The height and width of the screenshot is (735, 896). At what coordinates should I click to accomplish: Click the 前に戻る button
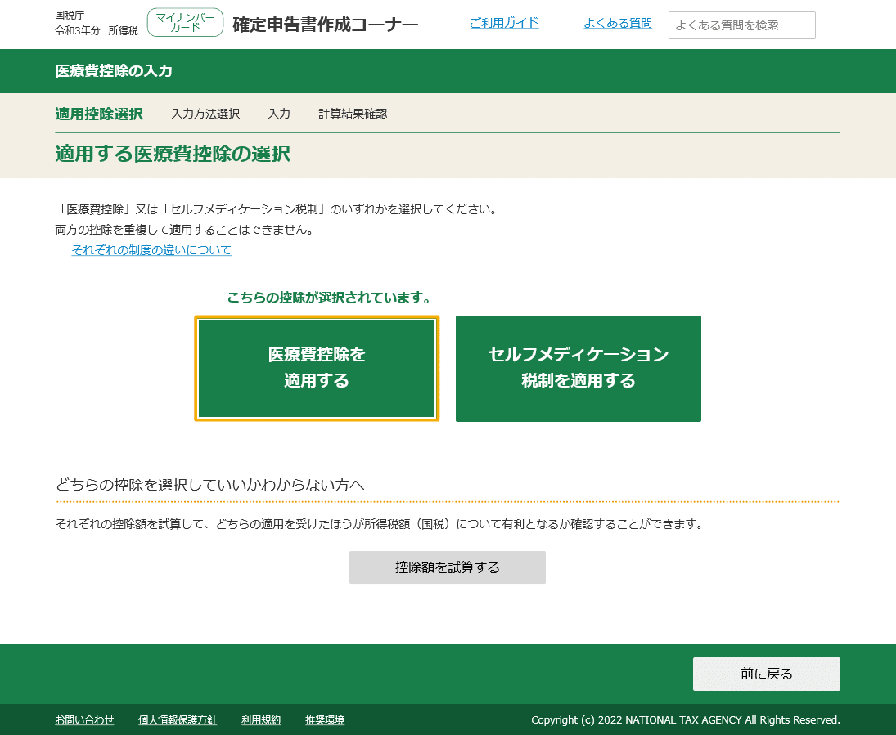pyautogui.click(x=766, y=674)
